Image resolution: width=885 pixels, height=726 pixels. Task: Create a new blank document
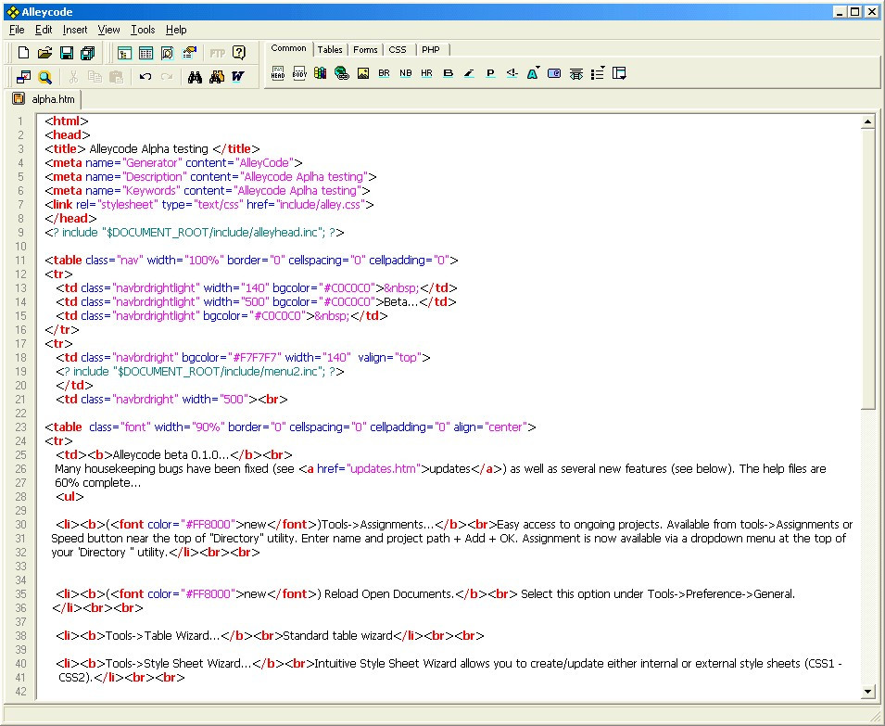pos(23,53)
